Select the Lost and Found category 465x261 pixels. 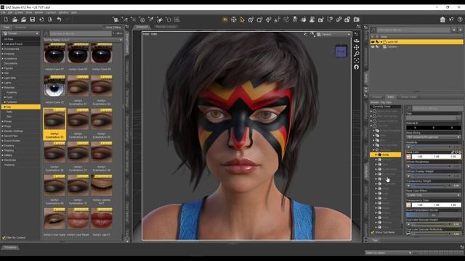click(x=13, y=43)
